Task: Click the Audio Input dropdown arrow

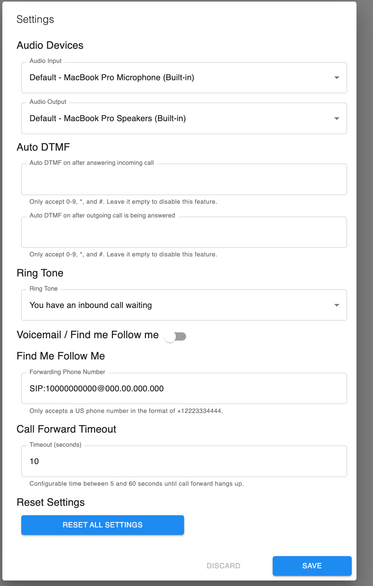Action: coord(336,77)
